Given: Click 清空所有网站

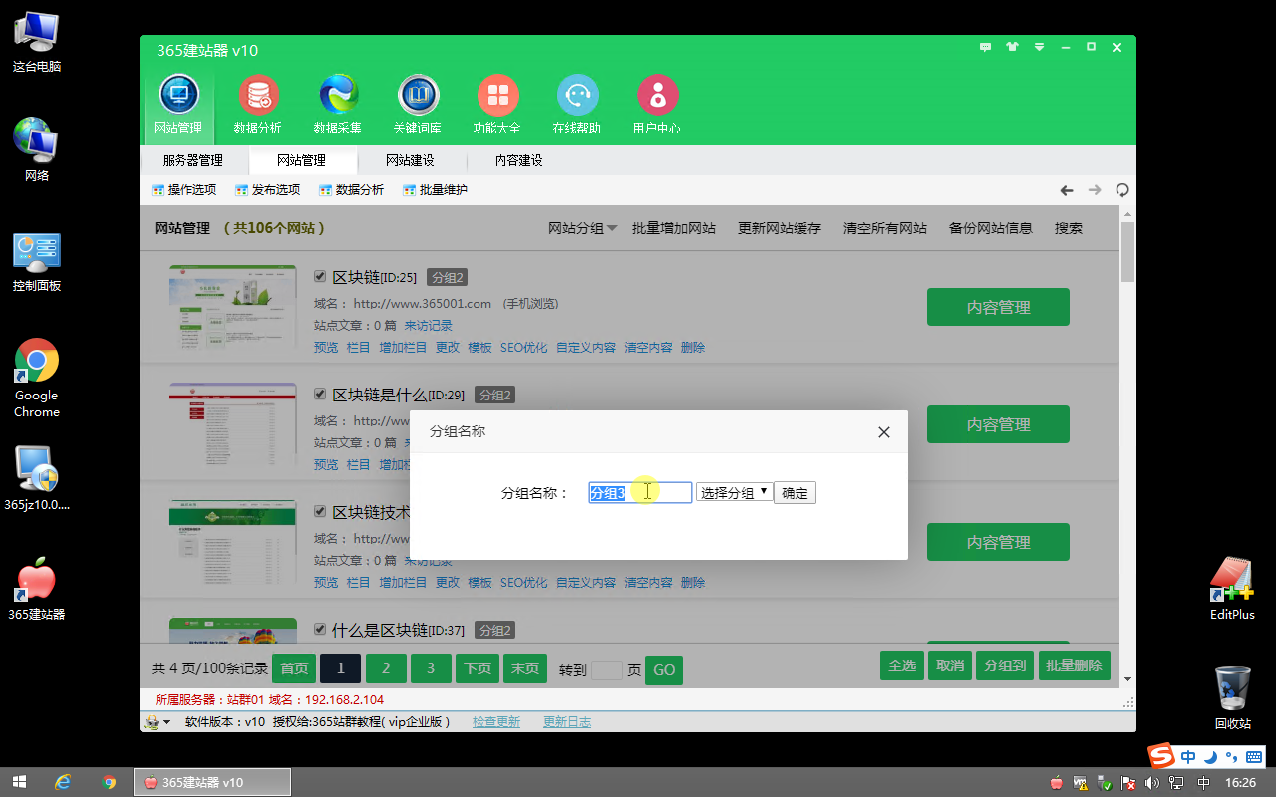Looking at the screenshot, I should (885, 228).
